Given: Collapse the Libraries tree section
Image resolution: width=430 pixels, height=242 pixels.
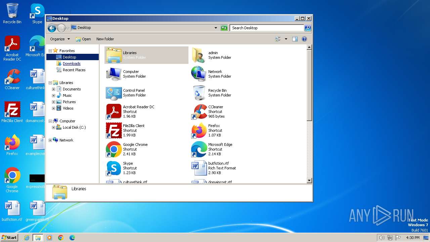Looking at the screenshot, I should click(50, 83).
